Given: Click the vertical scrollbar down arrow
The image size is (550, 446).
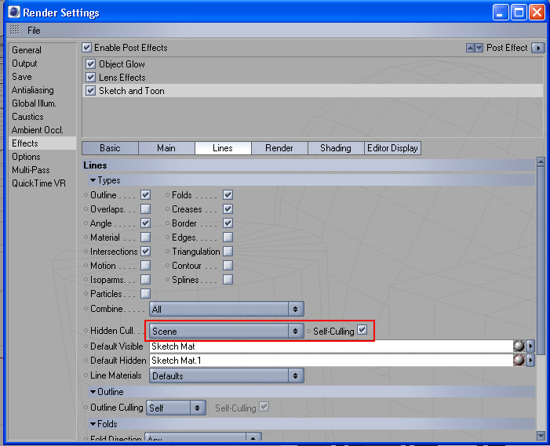Looking at the screenshot, I should coord(541,435).
